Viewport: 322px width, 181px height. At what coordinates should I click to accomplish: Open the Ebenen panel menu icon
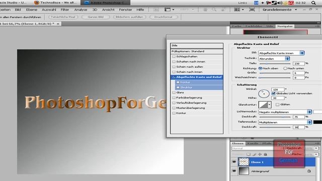tap(317, 143)
